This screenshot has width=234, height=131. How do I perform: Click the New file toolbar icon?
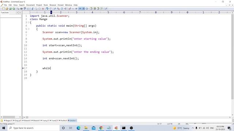(3, 9)
